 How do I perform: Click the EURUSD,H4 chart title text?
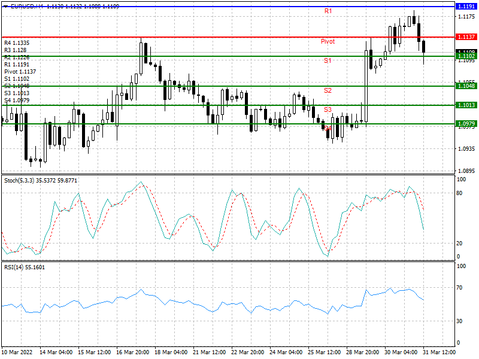pos(26,5)
